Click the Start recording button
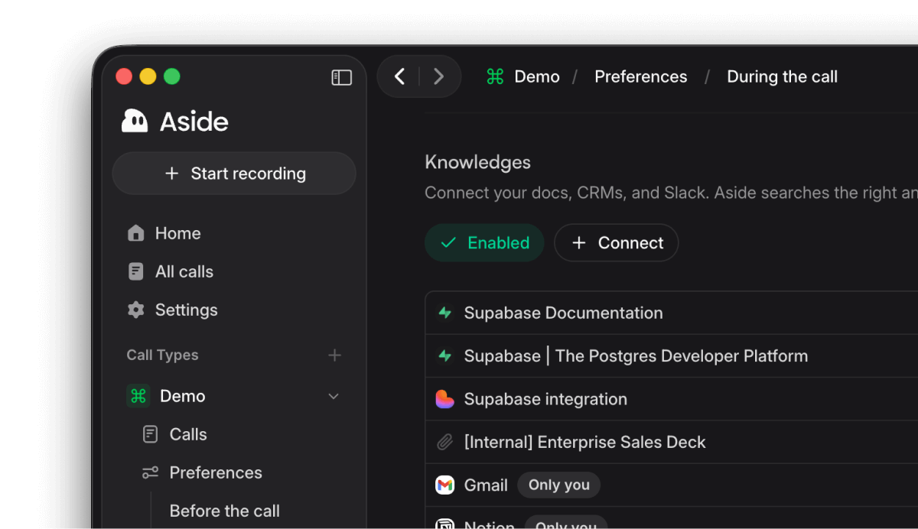918x529 pixels. pyautogui.click(x=234, y=174)
